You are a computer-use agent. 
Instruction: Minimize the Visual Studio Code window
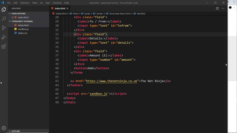(207, 3)
